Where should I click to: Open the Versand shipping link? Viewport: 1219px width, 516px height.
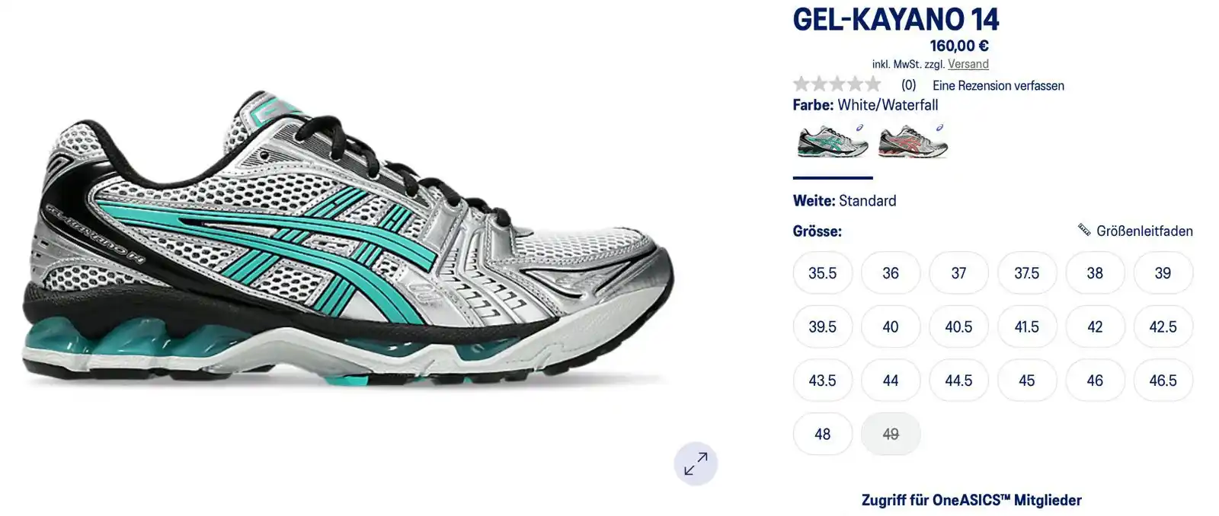click(968, 64)
